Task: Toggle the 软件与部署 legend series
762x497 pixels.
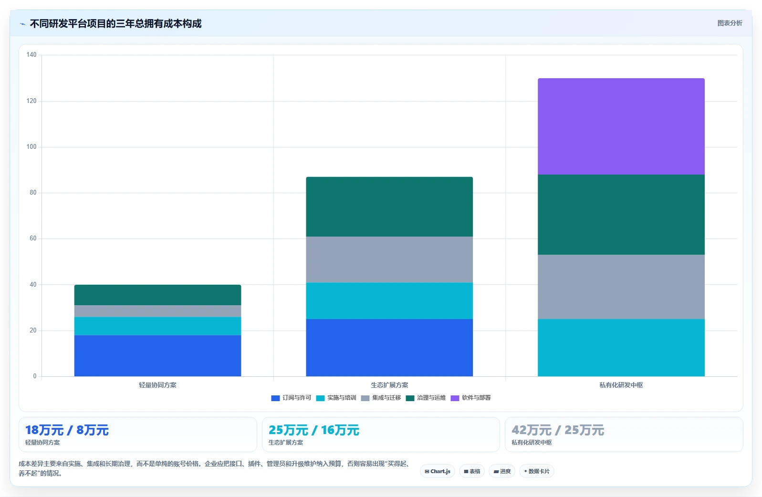Action: pos(470,398)
